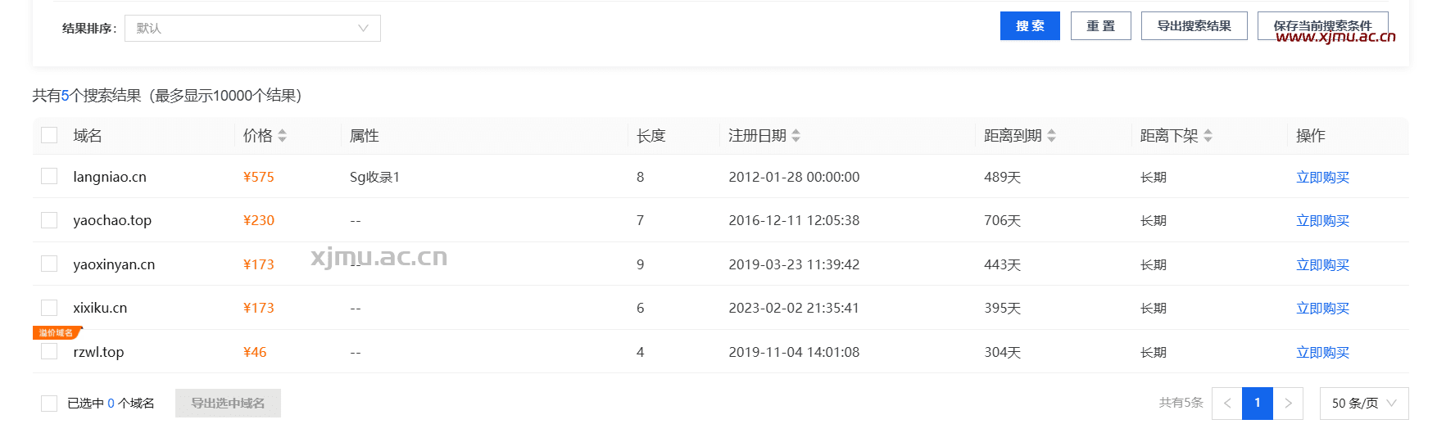
Task: Sort by 距离到期 arrows
Action: [x=1052, y=136]
